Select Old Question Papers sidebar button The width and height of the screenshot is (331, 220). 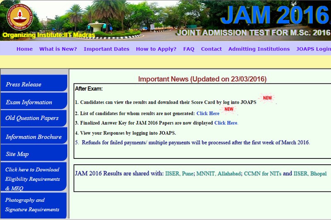tap(34, 118)
